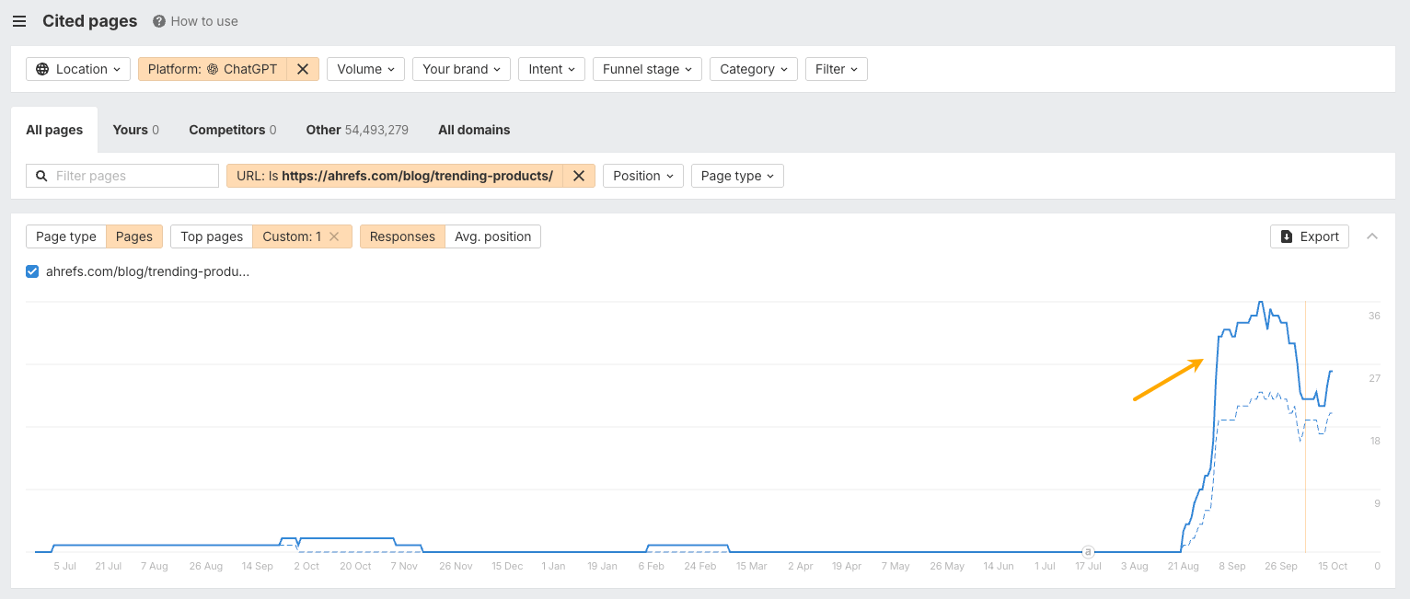Click the How to use question mark icon
The height and width of the screenshot is (599, 1410).
tap(159, 21)
